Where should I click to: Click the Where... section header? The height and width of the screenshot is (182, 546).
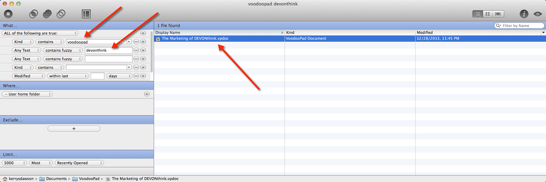[x=77, y=86]
